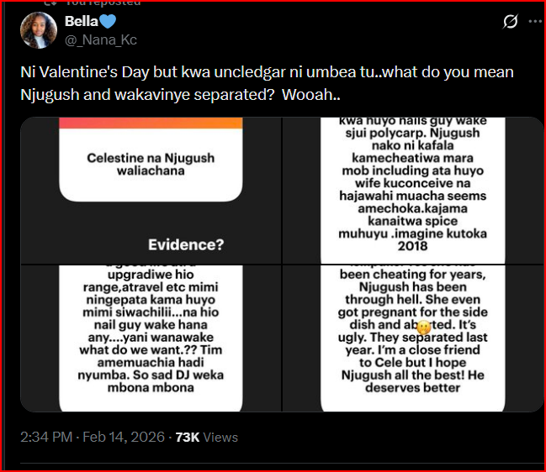Click the 'Evidence?' caption in the image

point(186,244)
